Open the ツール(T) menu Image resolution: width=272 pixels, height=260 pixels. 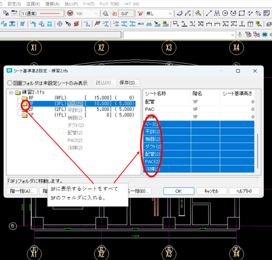[88, 4]
